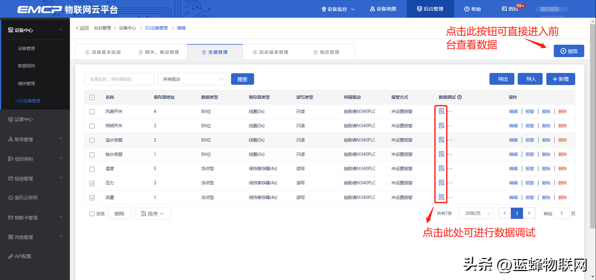Switch to 设备基本信息 tab
This screenshot has height=280, width=596.
coord(103,52)
